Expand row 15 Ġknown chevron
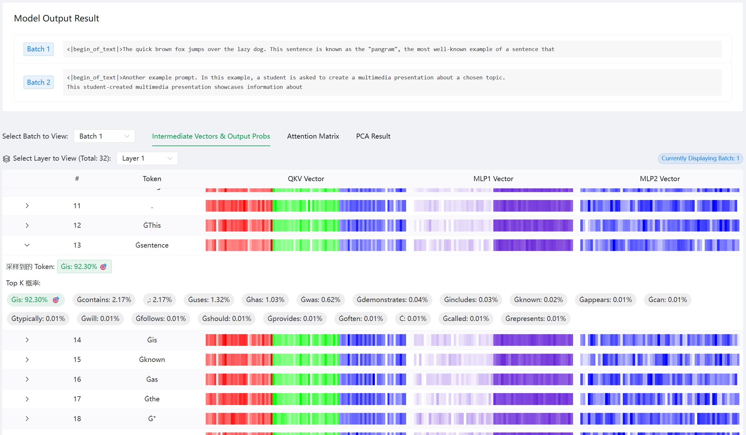This screenshot has height=435, width=746. 27,360
